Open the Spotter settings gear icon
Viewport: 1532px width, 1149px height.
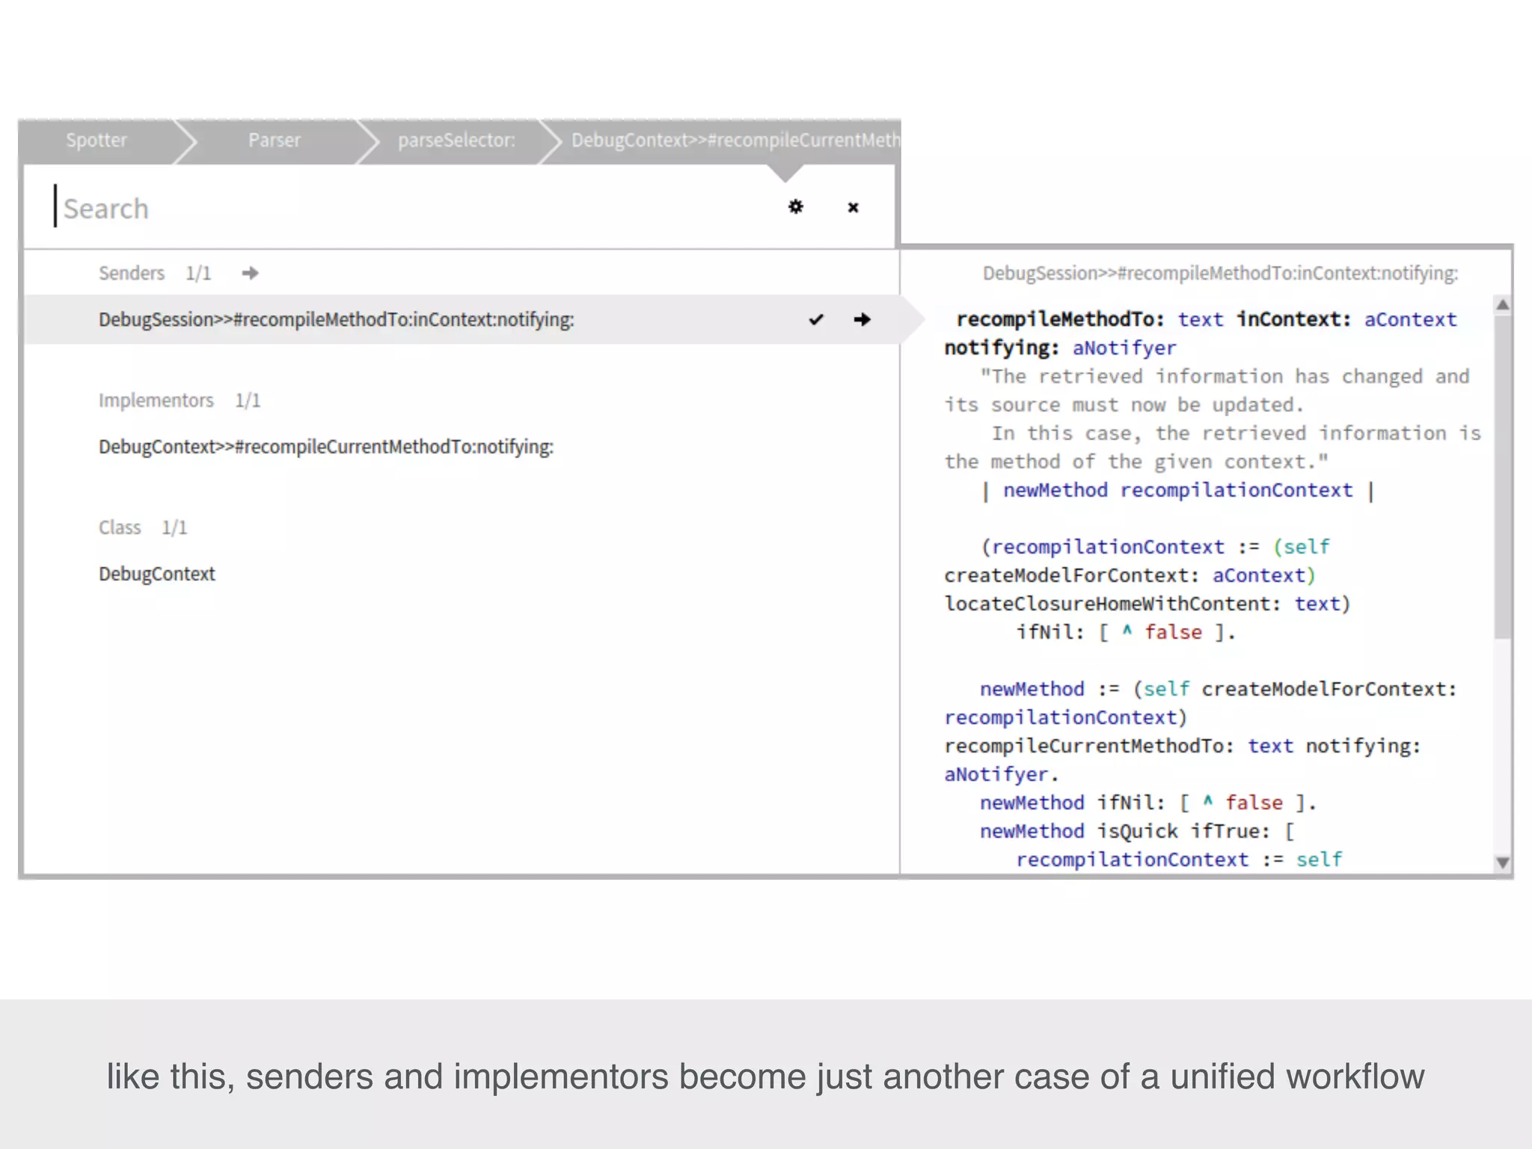(796, 206)
